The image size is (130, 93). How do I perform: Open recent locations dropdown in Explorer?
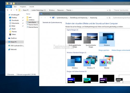click(14, 10)
